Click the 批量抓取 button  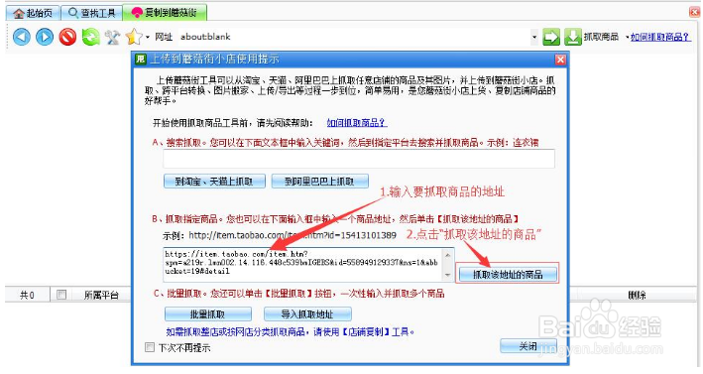pyautogui.click(x=207, y=313)
